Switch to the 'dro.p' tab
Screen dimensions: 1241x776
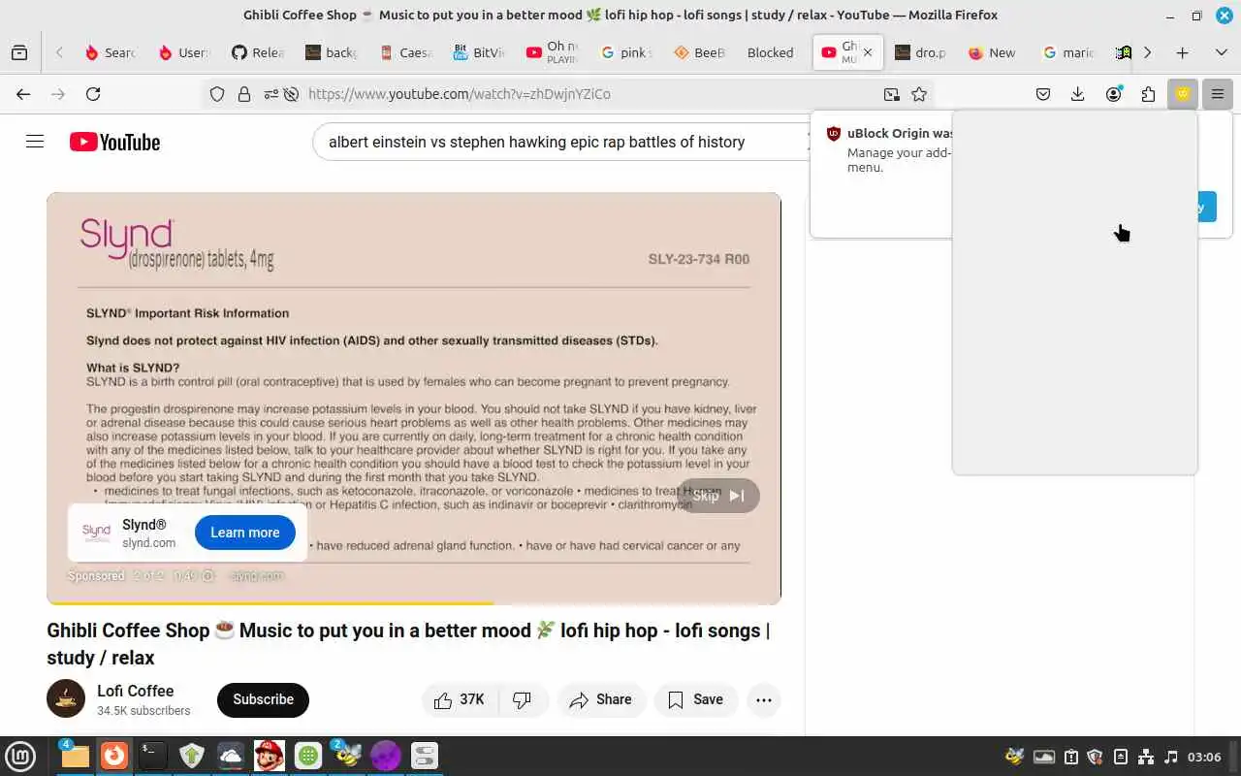click(921, 52)
